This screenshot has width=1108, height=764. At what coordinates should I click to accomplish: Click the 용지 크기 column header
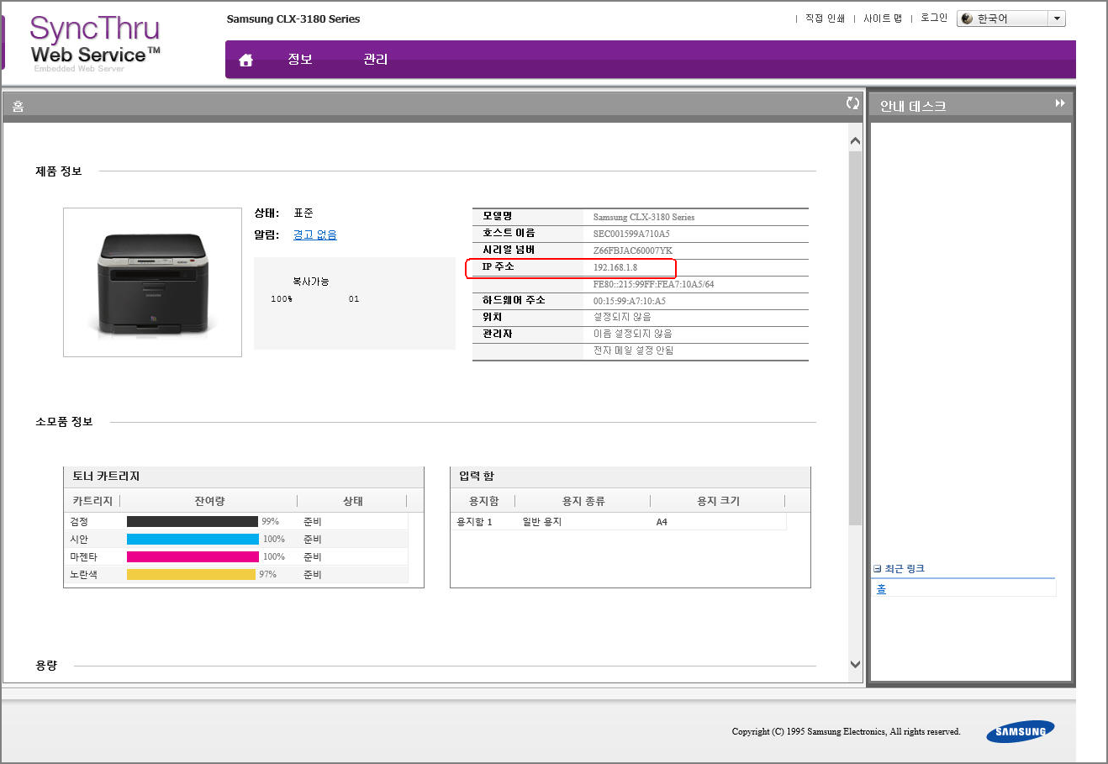click(718, 501)
